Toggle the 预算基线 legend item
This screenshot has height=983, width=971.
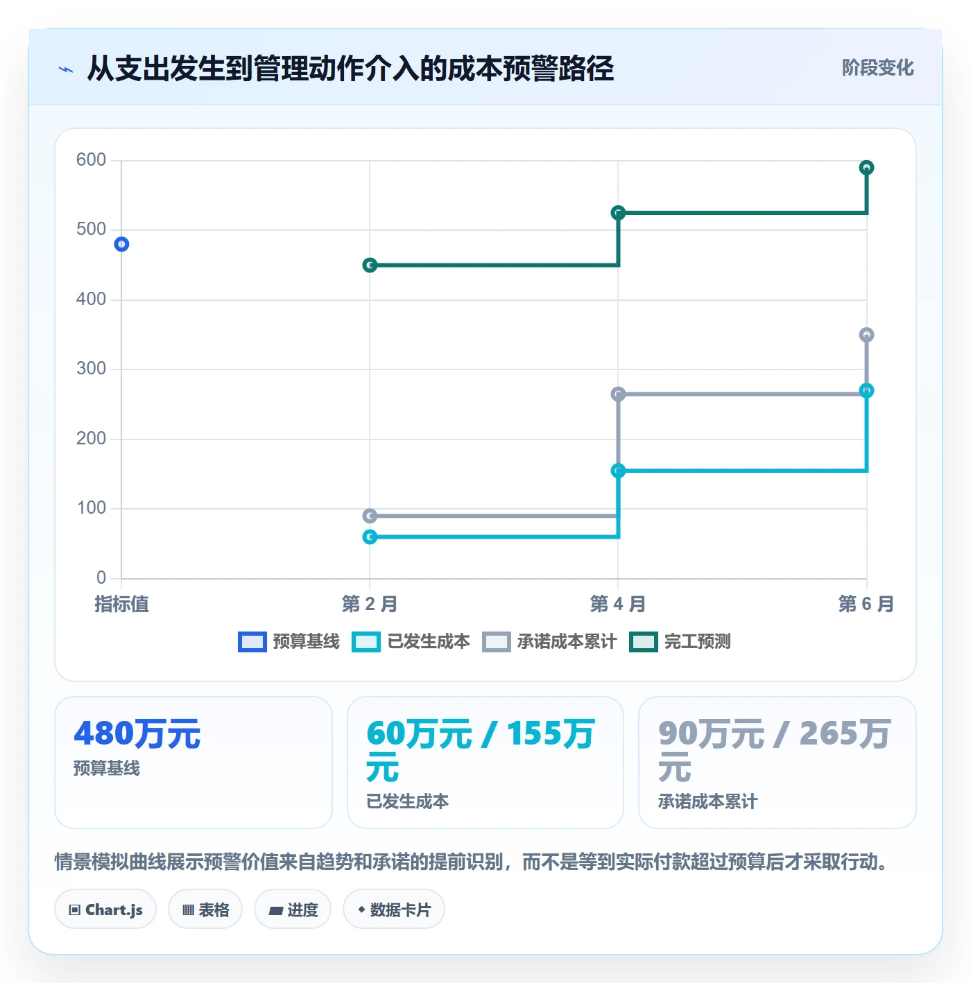tap(289, 642)
